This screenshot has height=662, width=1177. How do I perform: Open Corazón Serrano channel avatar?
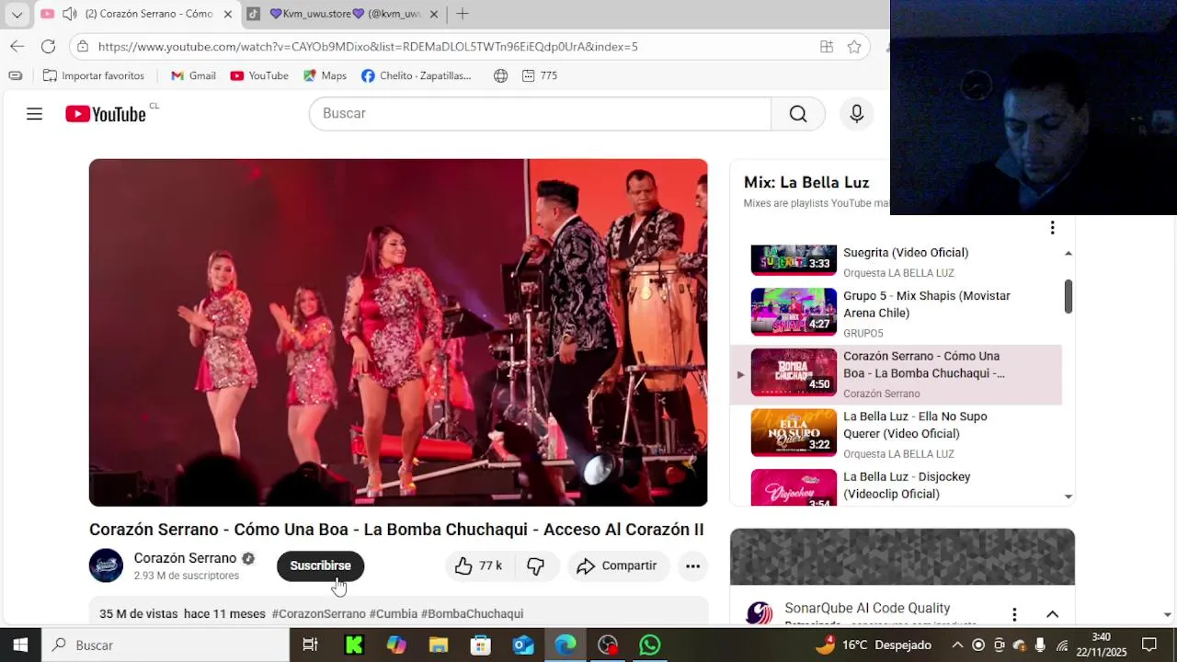pyautogui.click(x=106, y=565)
